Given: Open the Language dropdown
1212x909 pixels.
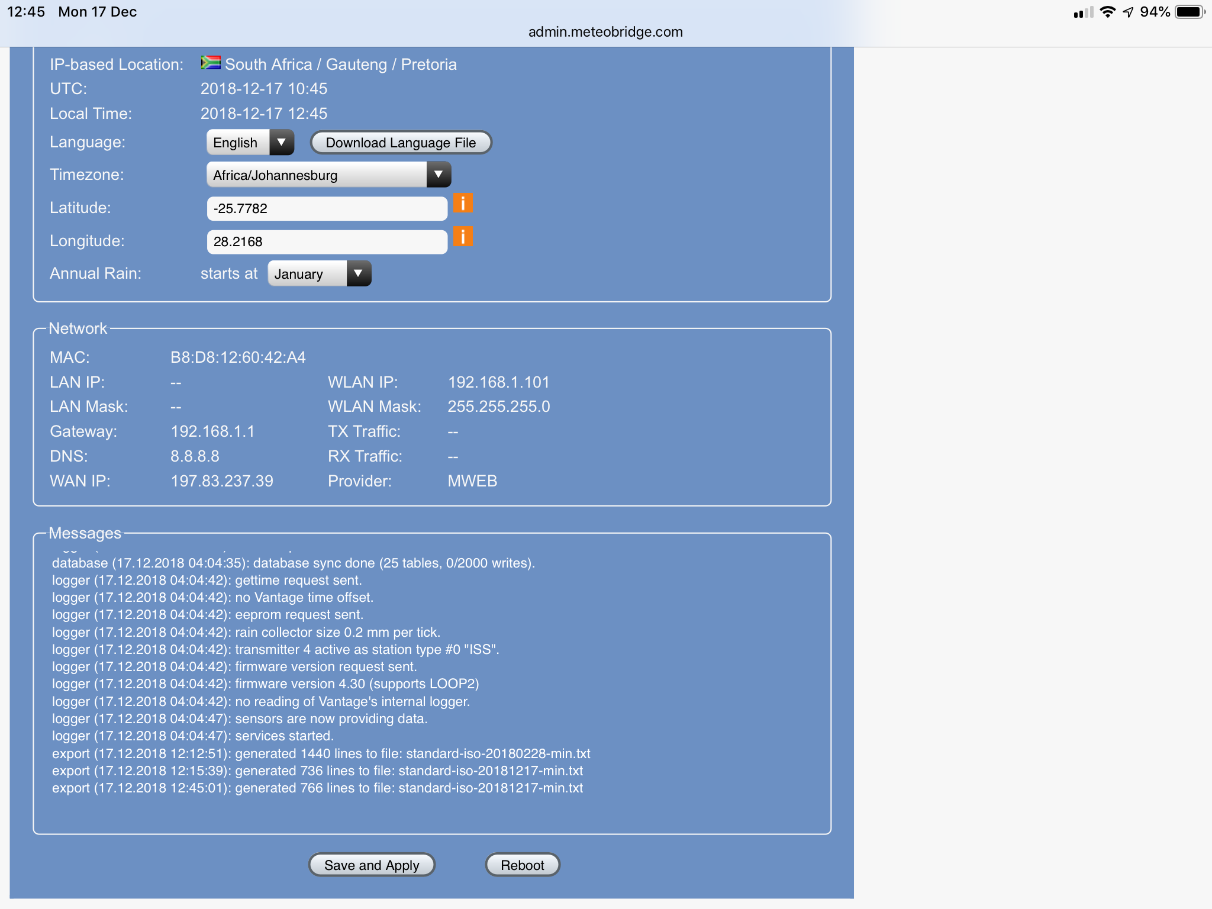Looking at the screenshot, I should coord(250,143).
